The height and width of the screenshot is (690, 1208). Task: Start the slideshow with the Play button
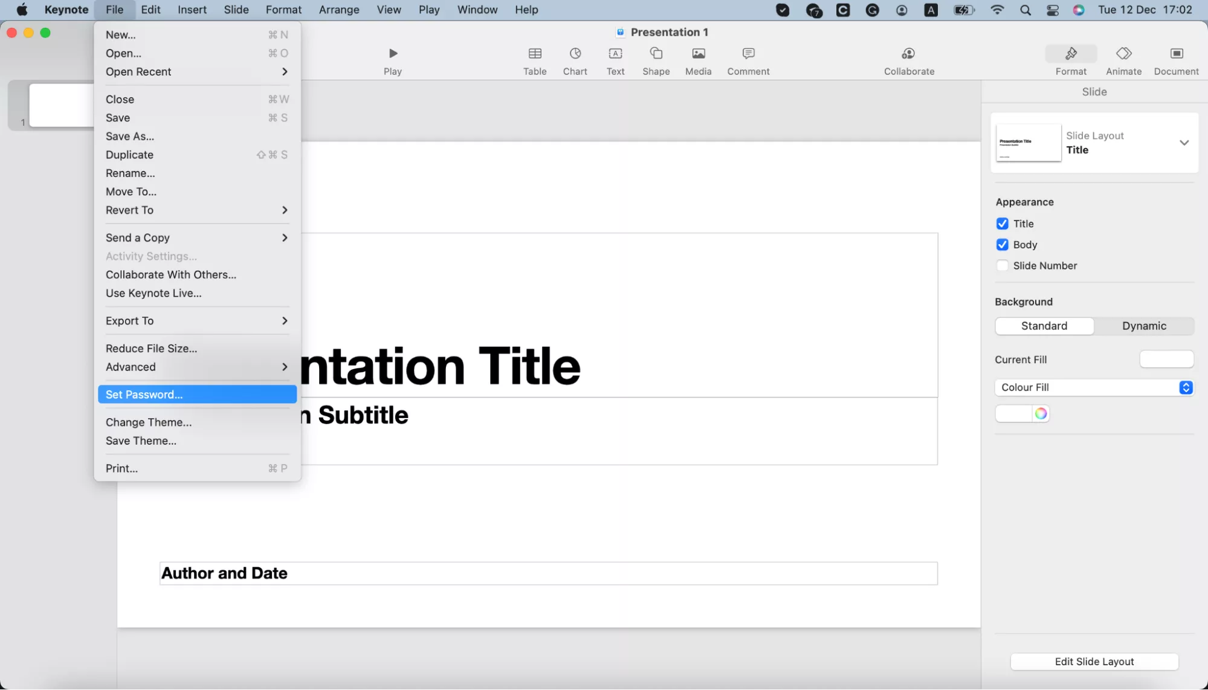coord(392,60)
